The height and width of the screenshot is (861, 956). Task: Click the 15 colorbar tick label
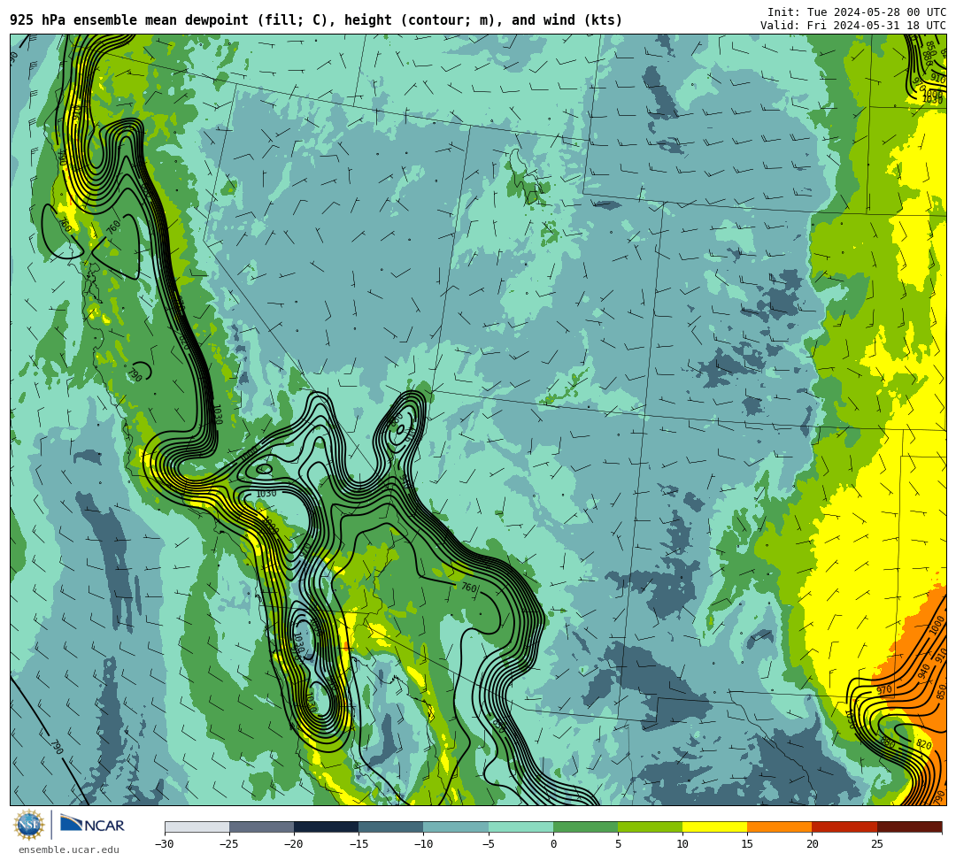[747, 844]
